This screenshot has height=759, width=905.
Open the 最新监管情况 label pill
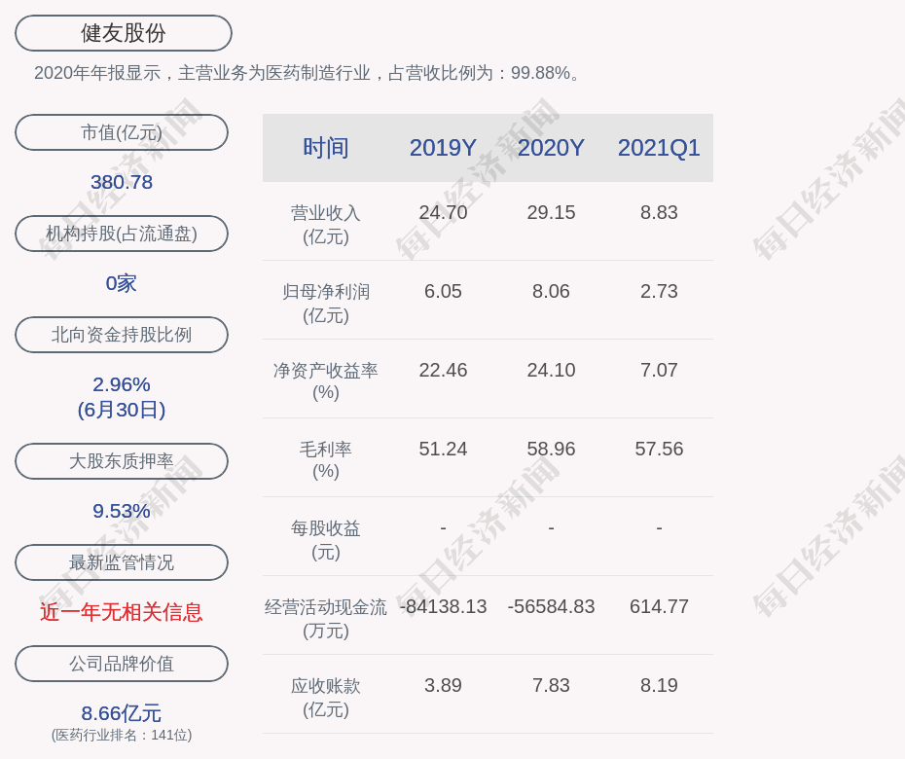click(x=122, y=562)
